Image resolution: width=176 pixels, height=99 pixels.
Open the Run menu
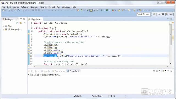click(59, 7)
